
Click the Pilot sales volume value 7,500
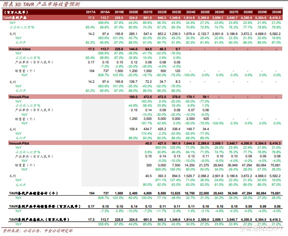(176, 165)
